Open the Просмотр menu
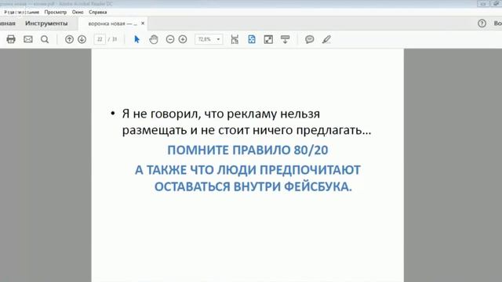The height and width of the screenshot is (282, 502). click(x=56, y=12)
